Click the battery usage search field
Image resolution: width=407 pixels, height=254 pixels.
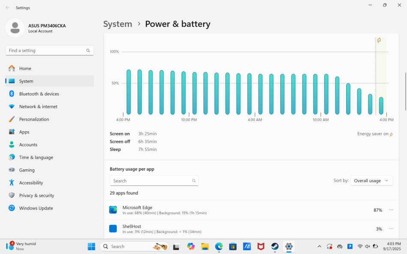click(154, 180)
